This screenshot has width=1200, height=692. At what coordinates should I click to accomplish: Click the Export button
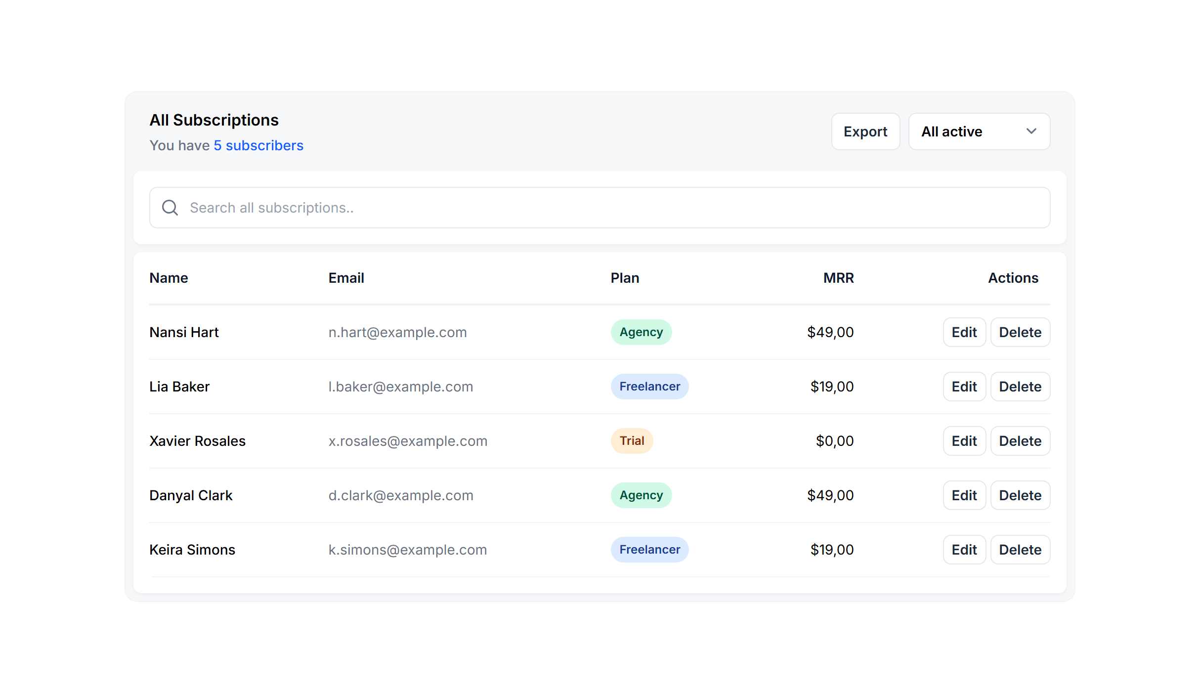(865, 131)
